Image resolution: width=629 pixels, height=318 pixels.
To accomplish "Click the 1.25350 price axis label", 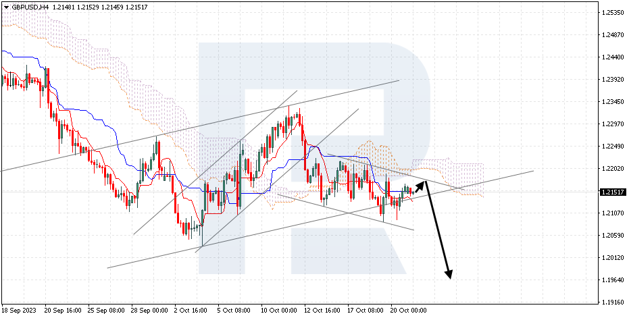I will 612,13.
